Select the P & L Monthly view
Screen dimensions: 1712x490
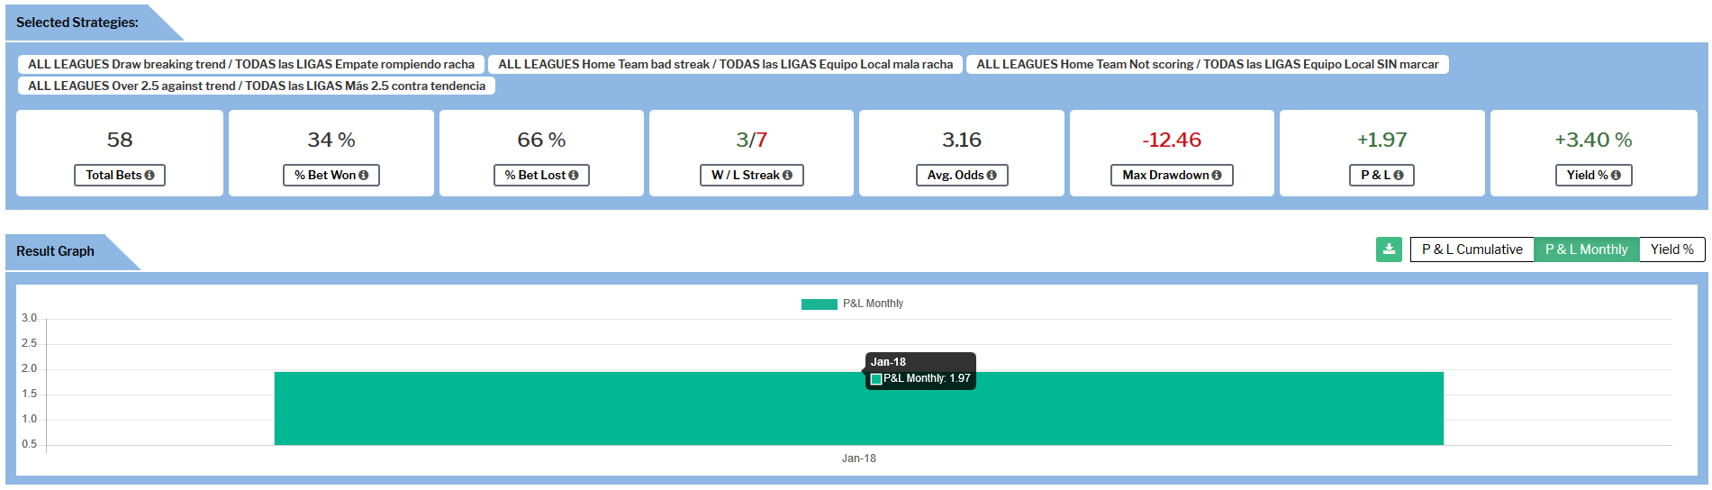point(1586,250)
